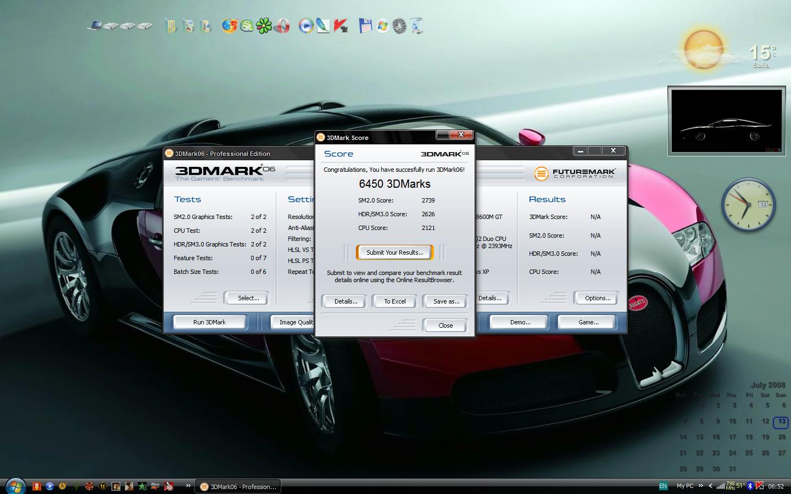
Task: Launch the Unreal Tournament quick launch icon
Action: coord(102,486)
